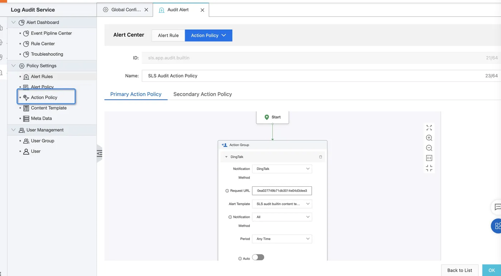Select the Secondary Action Policy tab

(203, 94)
